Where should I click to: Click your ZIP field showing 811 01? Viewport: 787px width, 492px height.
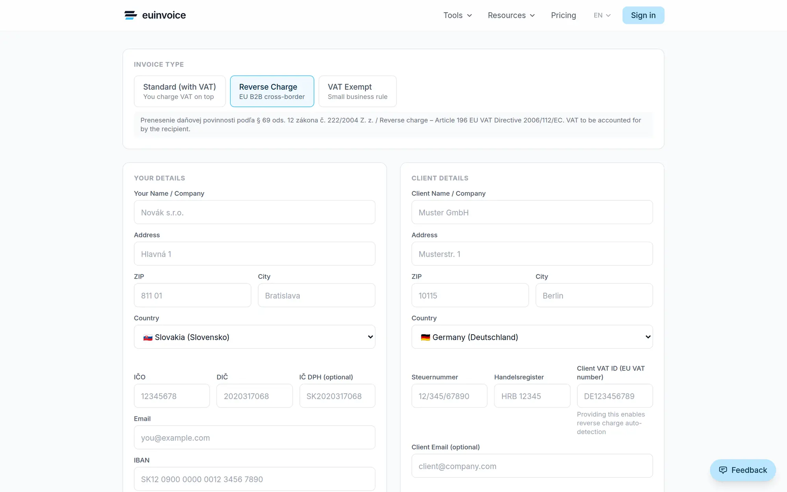coord(192,296)
